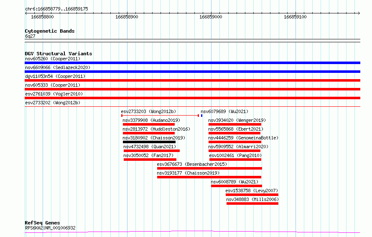Open nsv6008789 (Wu2021) variant
Viewport: 372px width, 237px height.
pos(234,182)
